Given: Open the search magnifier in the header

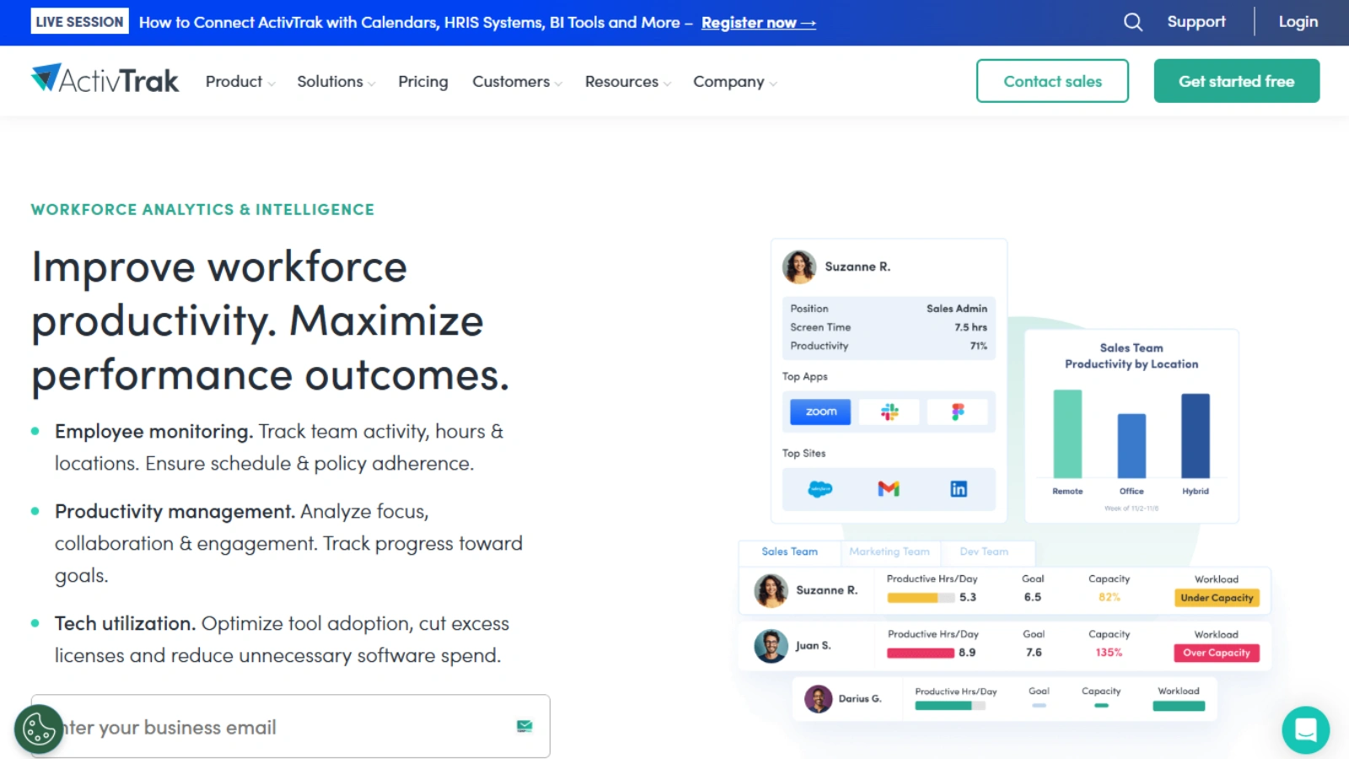Looking at the screenshot, I should 1132,22.
